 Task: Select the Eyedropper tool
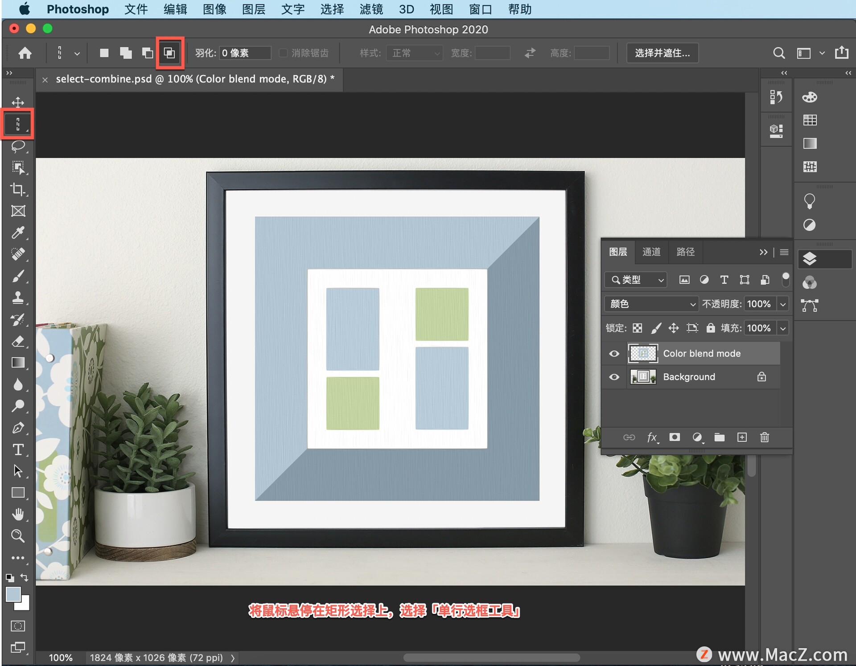click(18, 233)
